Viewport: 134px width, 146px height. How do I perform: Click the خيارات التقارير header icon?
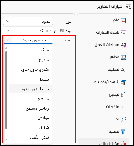coord(128,6)
